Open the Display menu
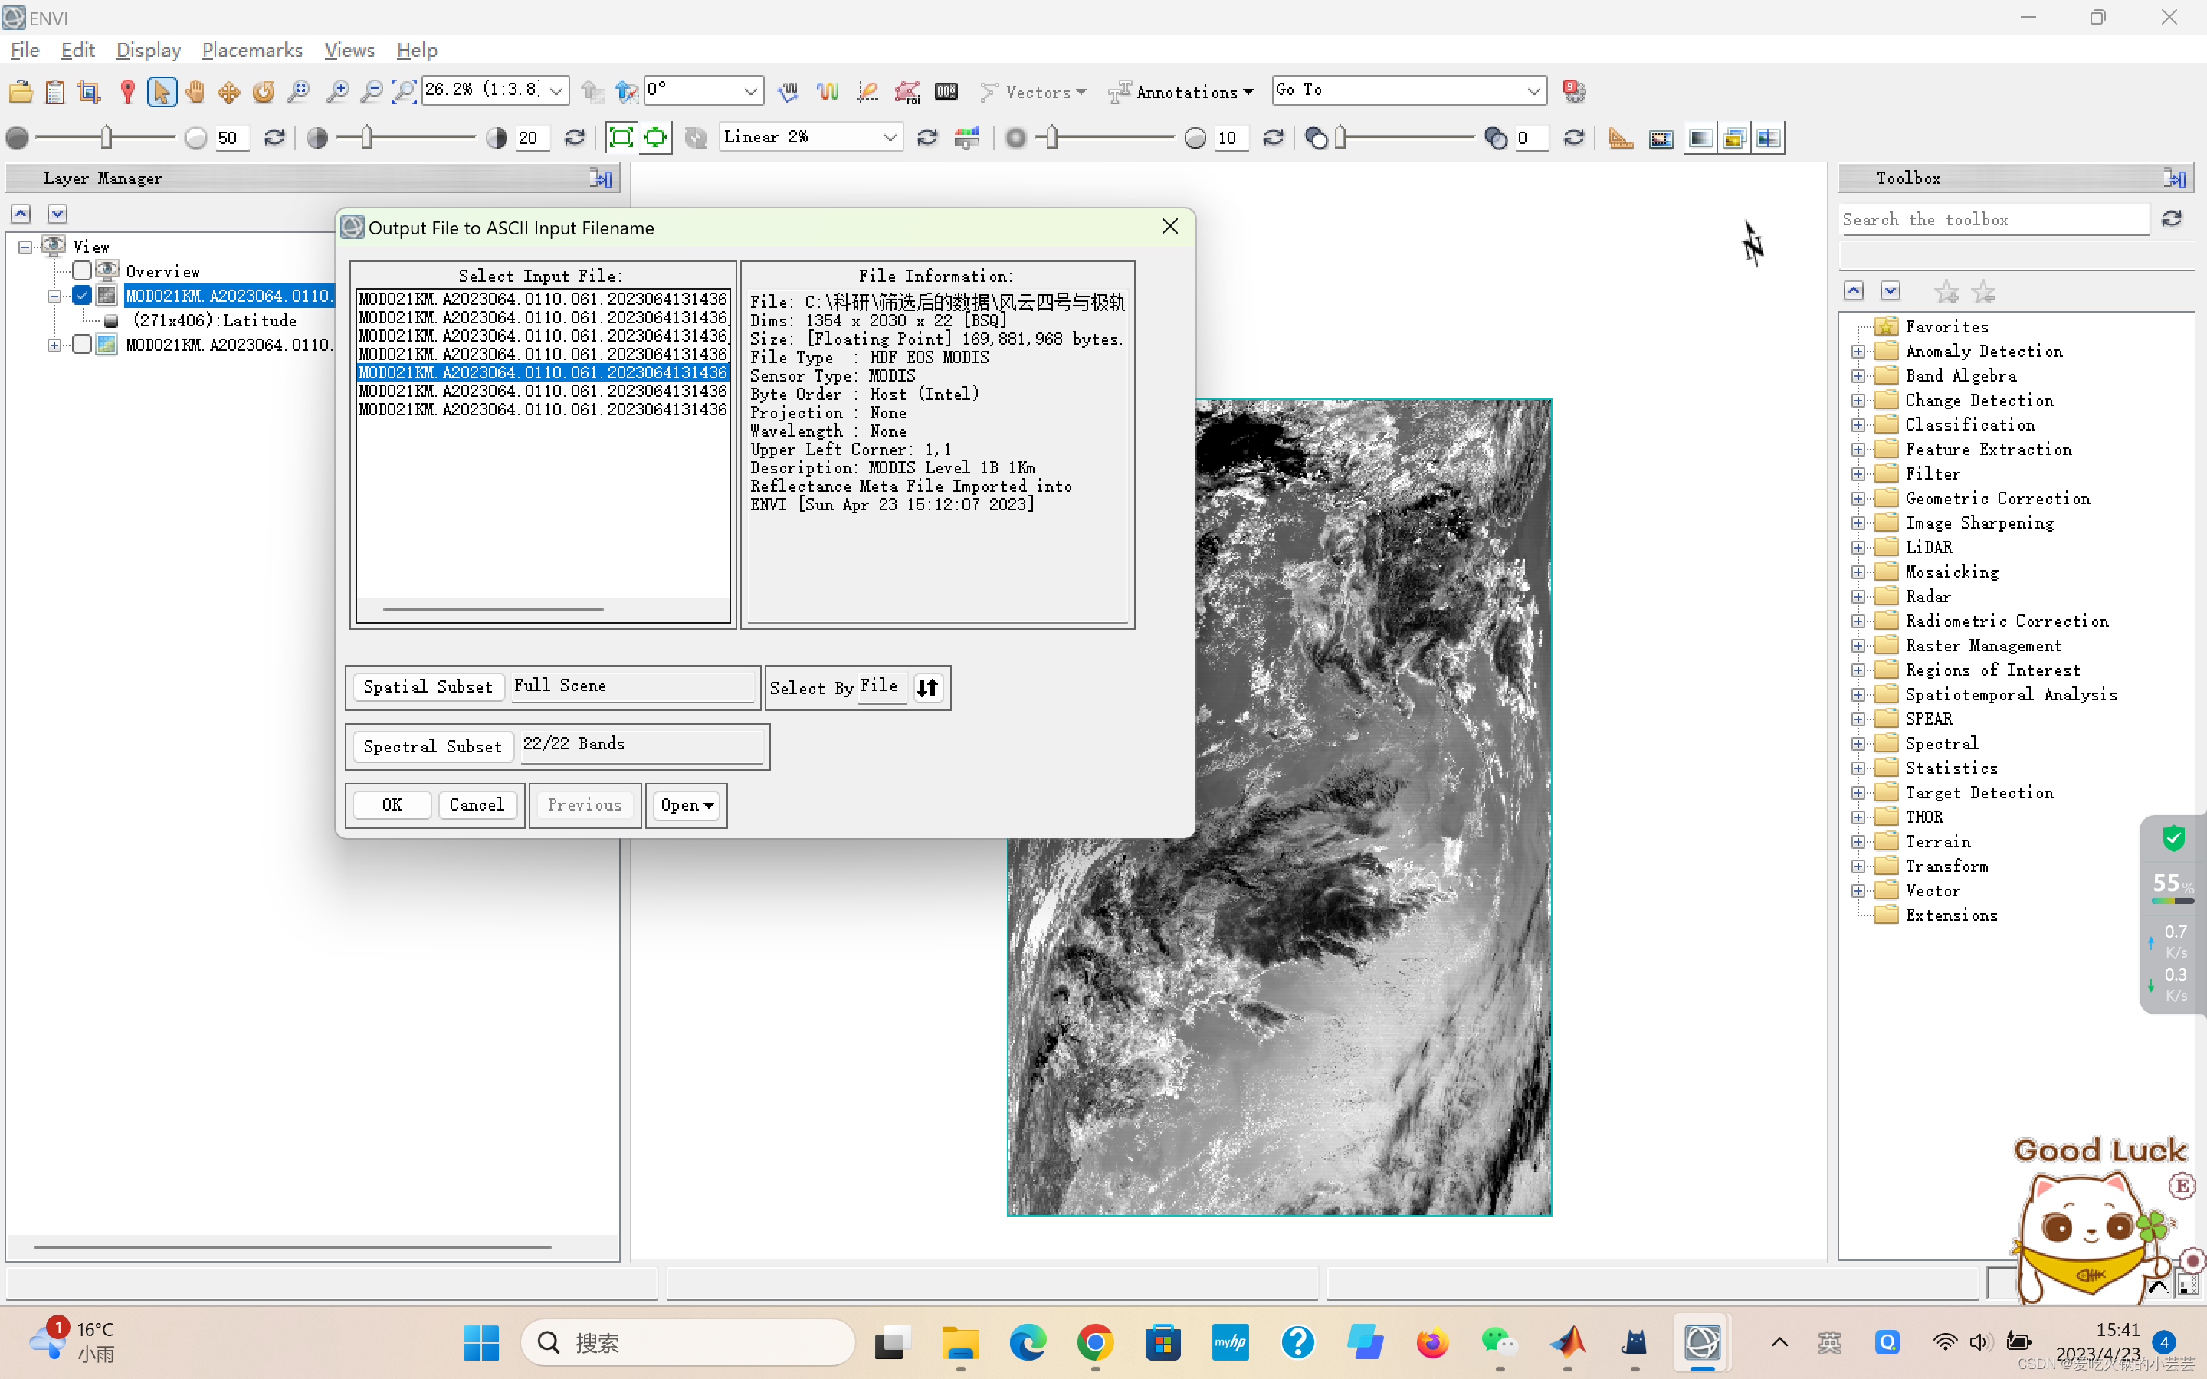Image resolution: width=2207 pixels, height=1379 pixels. click(x=148, y=50)
